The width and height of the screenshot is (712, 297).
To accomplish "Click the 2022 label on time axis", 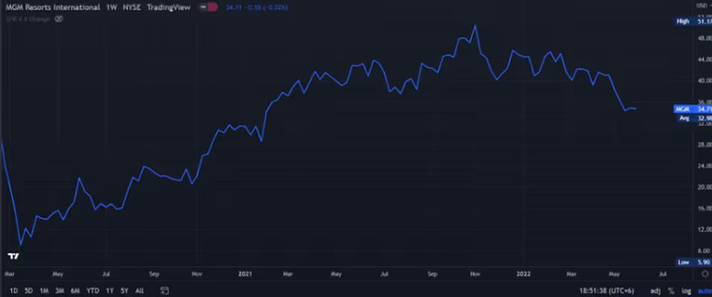I will point(523,274).
